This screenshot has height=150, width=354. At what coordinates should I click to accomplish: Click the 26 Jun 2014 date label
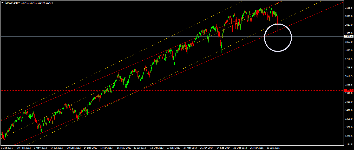coord(207,148)
